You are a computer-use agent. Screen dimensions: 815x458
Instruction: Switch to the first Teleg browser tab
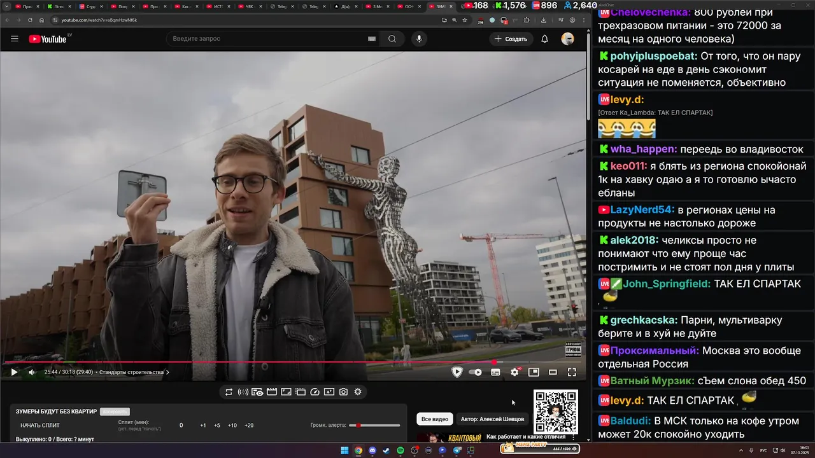click(281, 6)
